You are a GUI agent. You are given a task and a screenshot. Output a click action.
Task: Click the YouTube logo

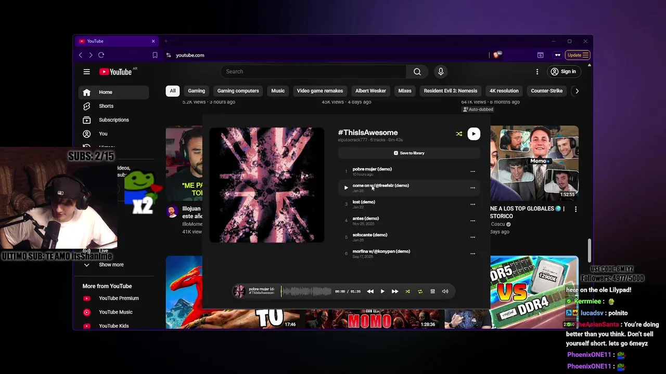tap(116, 72)
